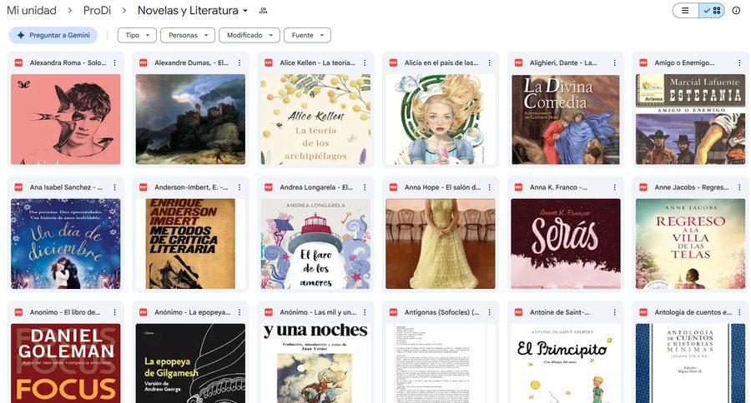
Task: Select file name 'Antoine de Saint-...'
Action: coord(559,312)
